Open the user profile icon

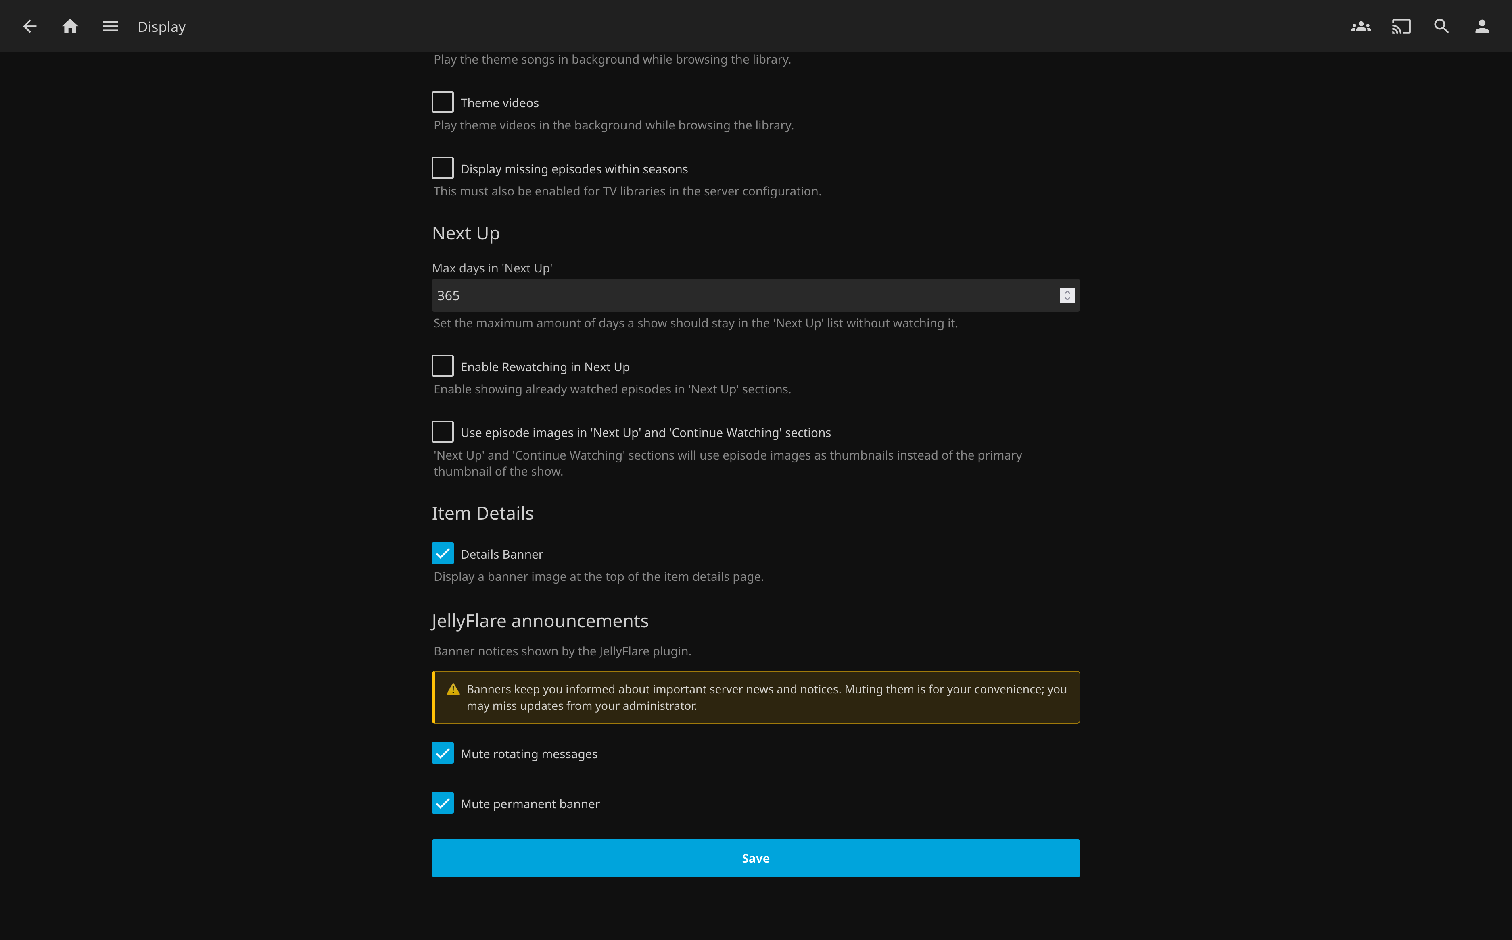coord(1482,26)
